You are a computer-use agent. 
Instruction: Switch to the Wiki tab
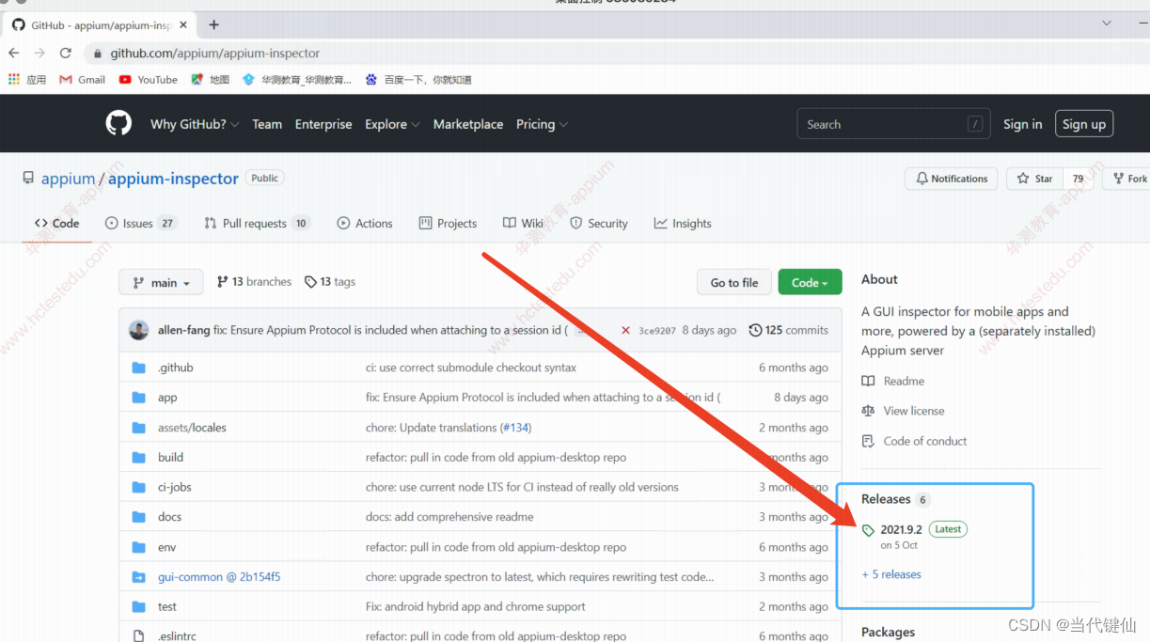click(x=523, y=224)
